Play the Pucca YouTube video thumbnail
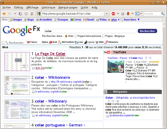167x129 pixels. click(x=116, y=67)
